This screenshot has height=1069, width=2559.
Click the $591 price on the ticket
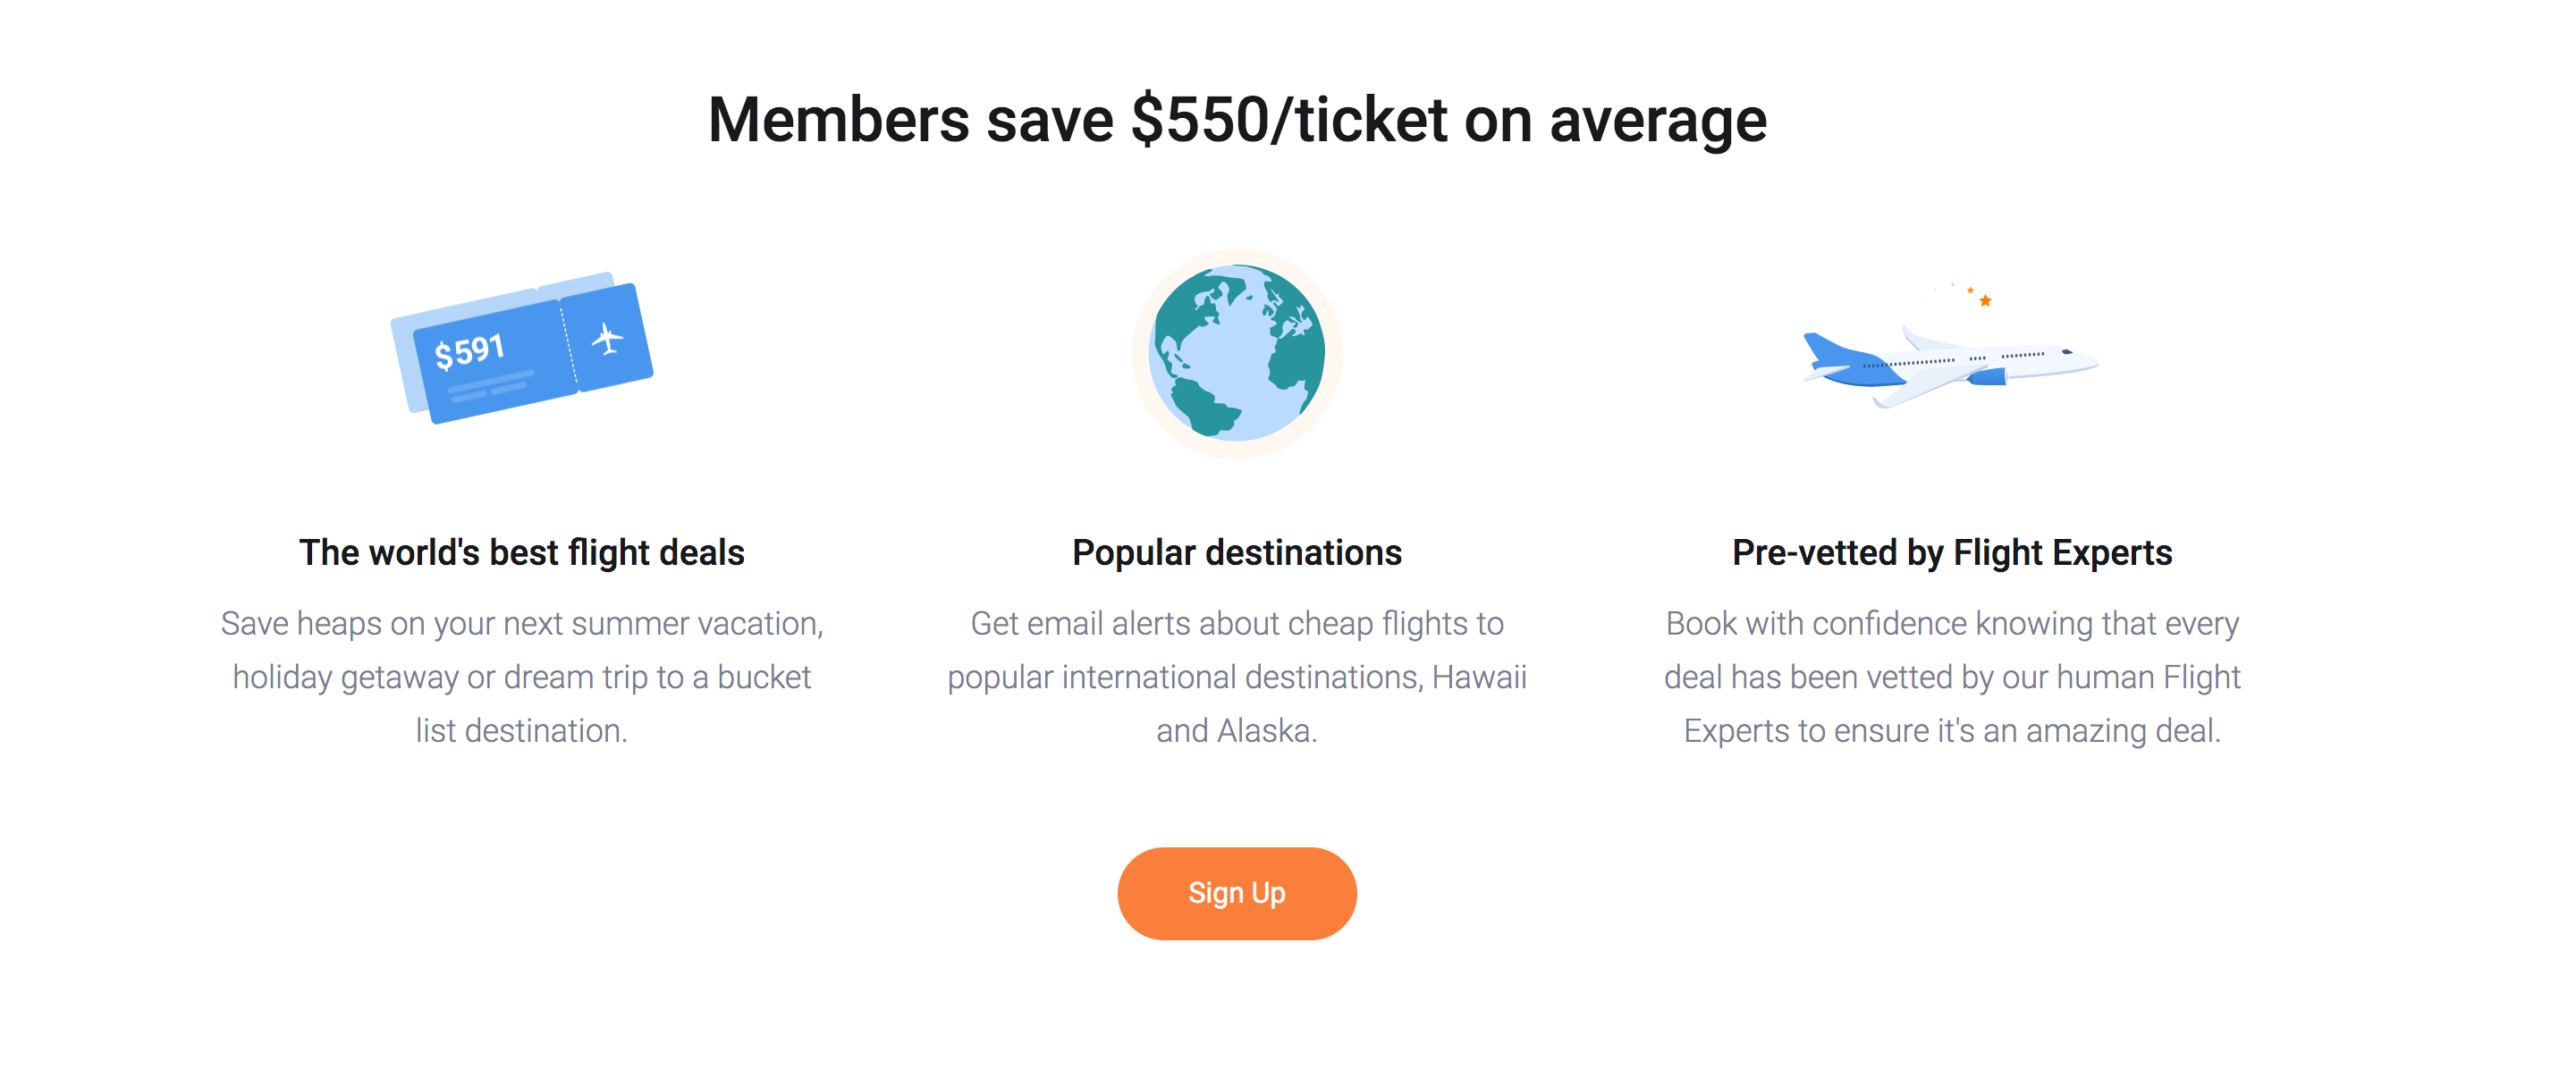[470, 350]
